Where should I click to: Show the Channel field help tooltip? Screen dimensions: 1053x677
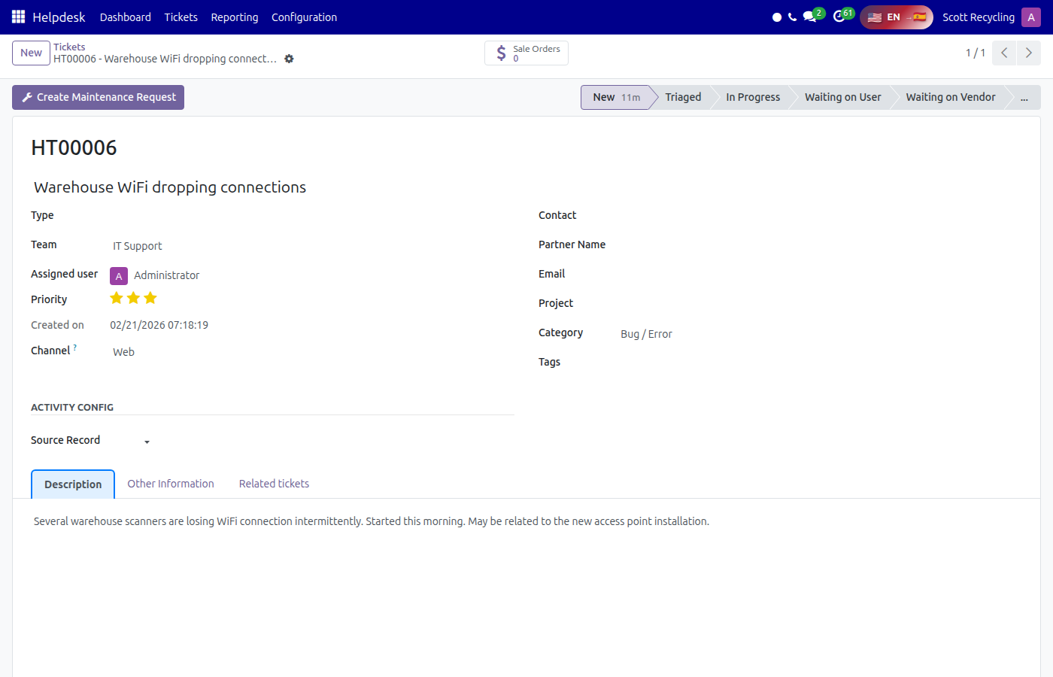[x=75, y=348]
